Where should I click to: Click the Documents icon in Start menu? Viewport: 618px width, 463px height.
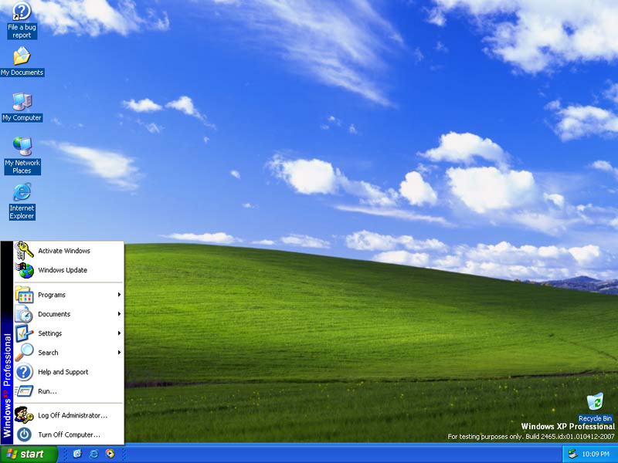tap(24, 314)
